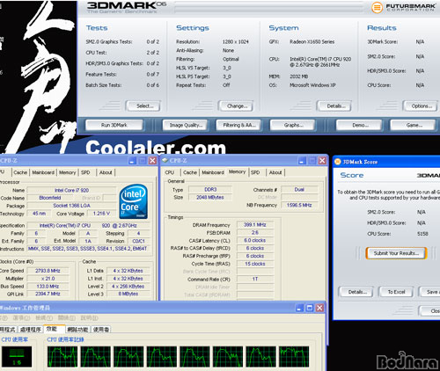Click Run 3DMark button
The width and height of the screenshot is (440, 371).
tap(114, 125)
